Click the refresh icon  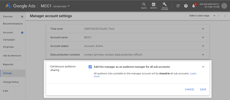click(178, 6)
